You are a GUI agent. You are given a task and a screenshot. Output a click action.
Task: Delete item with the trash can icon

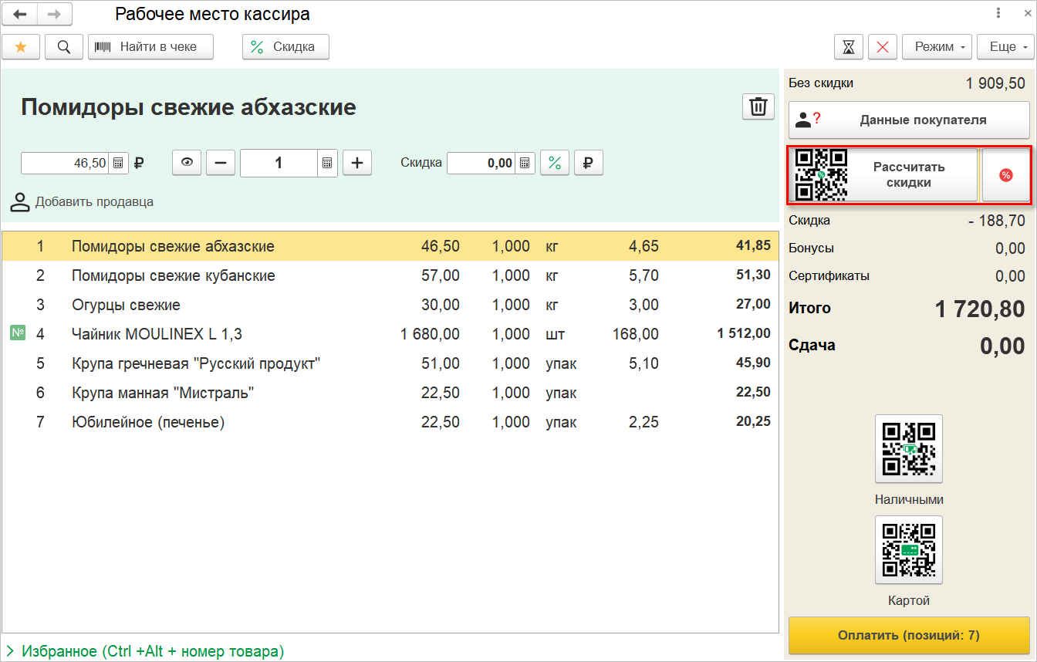click(758, 107)
